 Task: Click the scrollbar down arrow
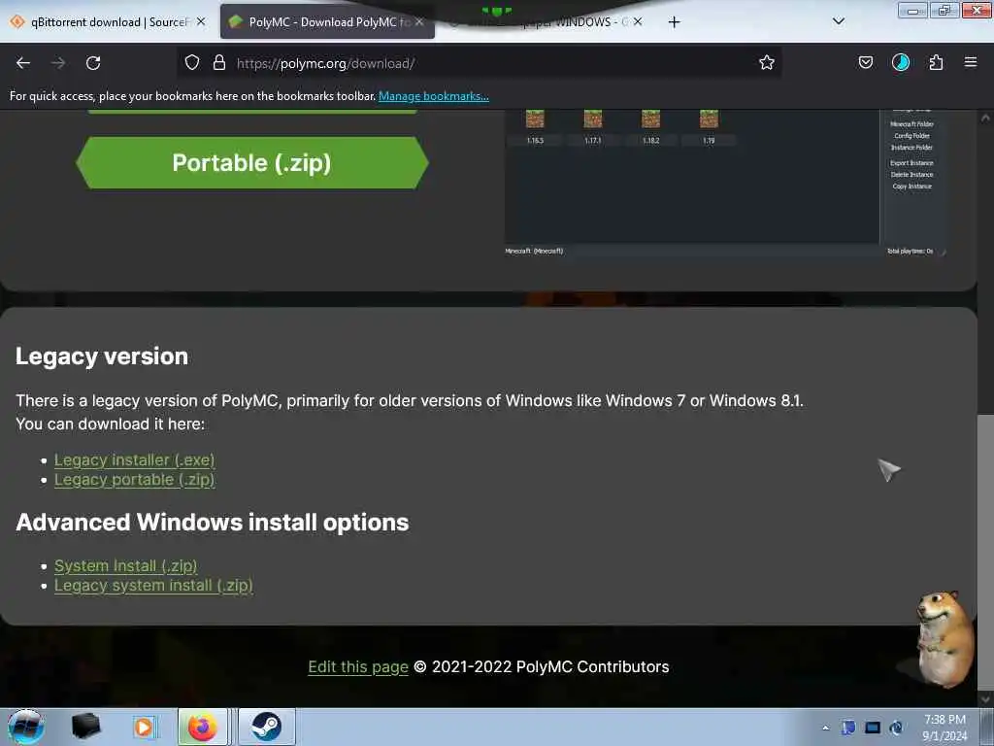coord(985,699)
